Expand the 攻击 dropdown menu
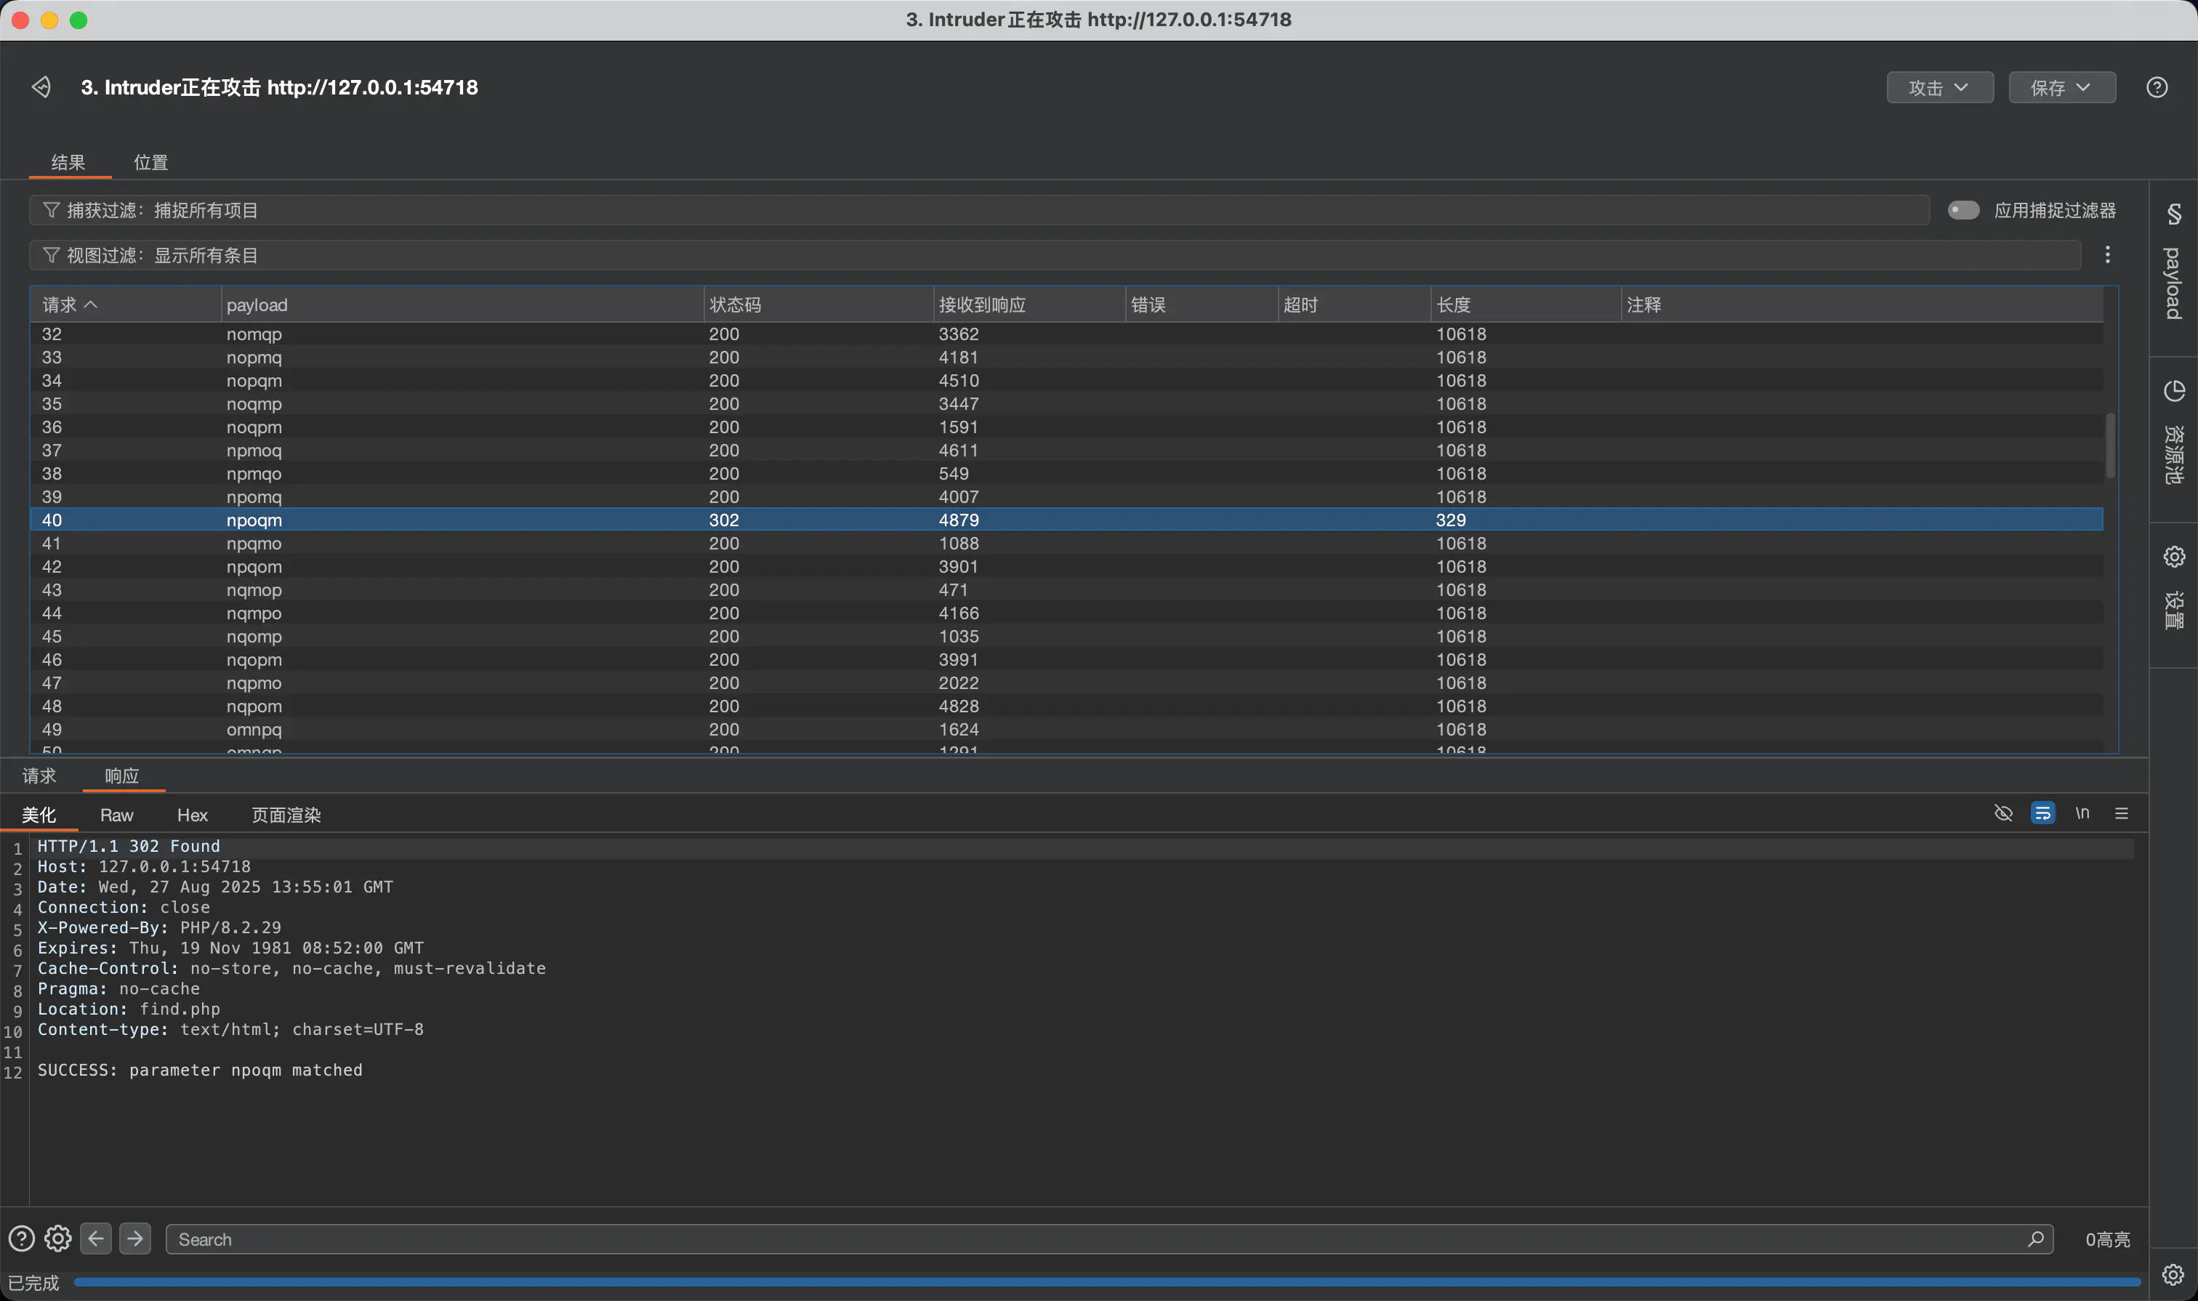 [1939, 88]
